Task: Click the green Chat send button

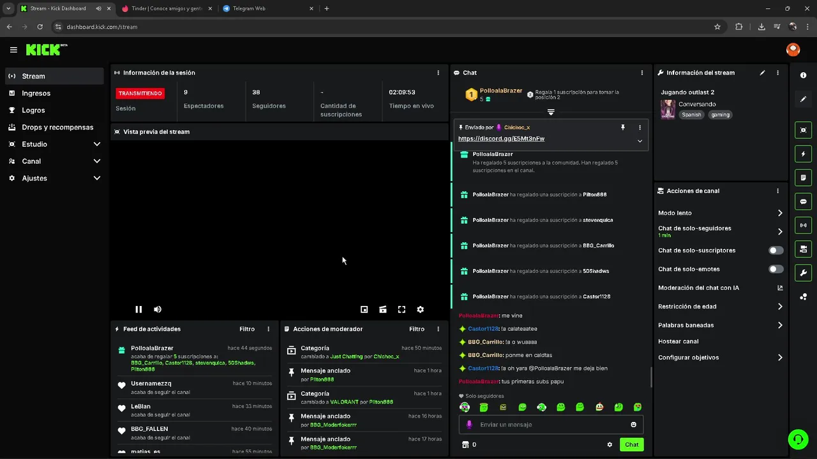Action: (x=631, y=444)
